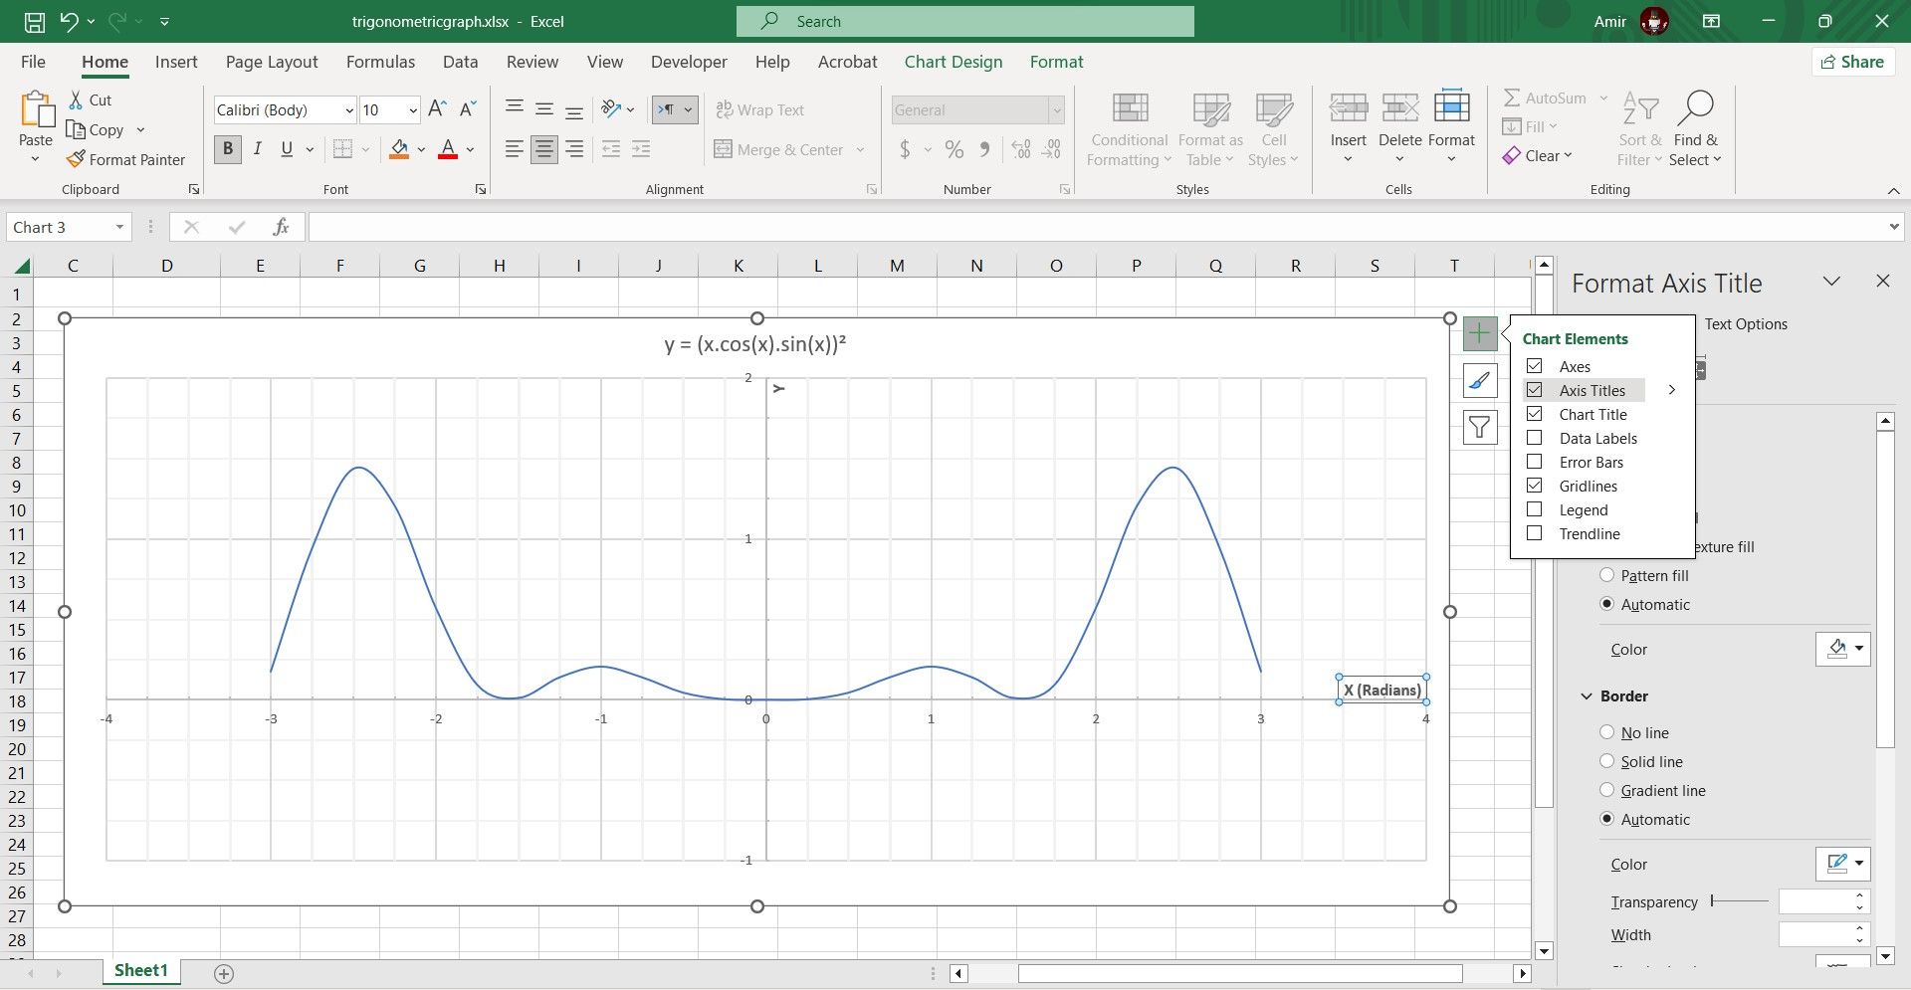This screenshot has width=1911, height=990.
Task: Open the Formulas tab
Action: tap(380, 62)
